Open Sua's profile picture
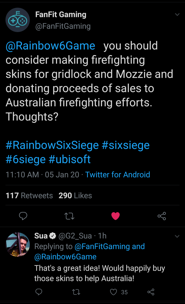The height and width of the screenshot is (304, 185). (x=18, y=244)
